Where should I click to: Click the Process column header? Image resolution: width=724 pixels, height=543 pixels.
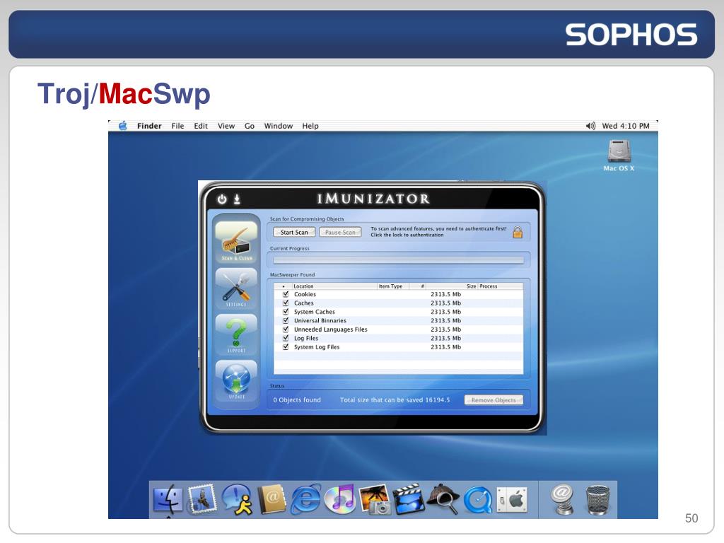tap(500, 286)
